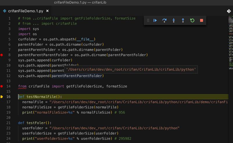Click line number 12 in gutter
Screen dimensions: 233x143
click(8, 76)
